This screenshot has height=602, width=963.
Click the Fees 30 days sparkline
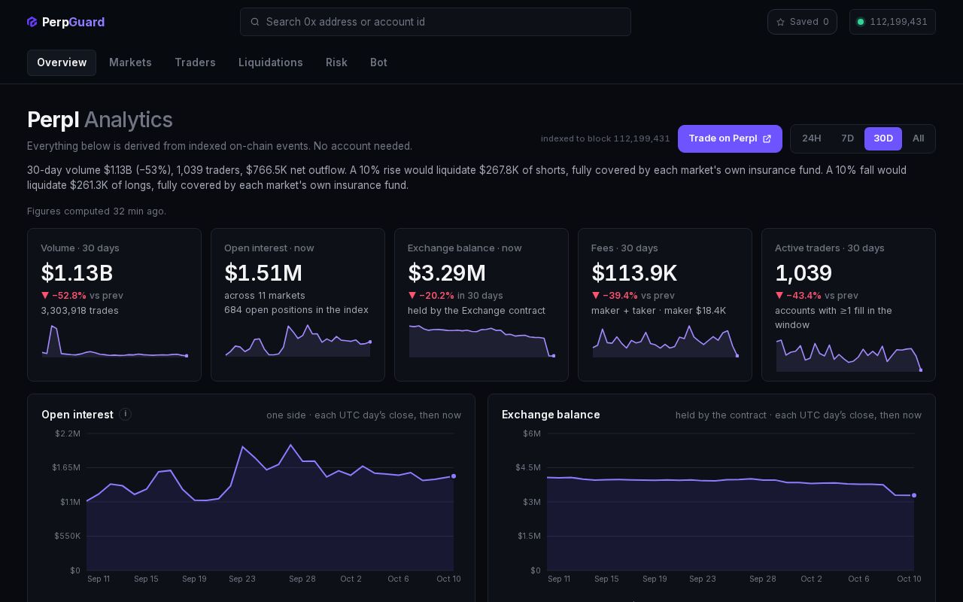tap(665, 341)
